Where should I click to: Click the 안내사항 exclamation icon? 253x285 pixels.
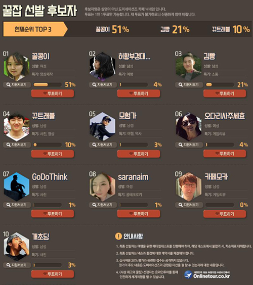[x=118, y=236]
